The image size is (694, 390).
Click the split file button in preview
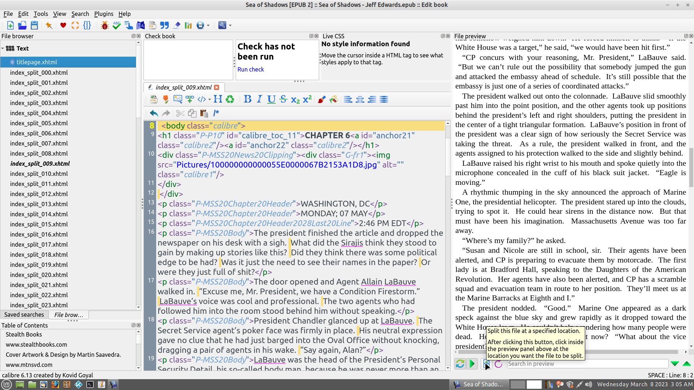(x=486, y=364)
